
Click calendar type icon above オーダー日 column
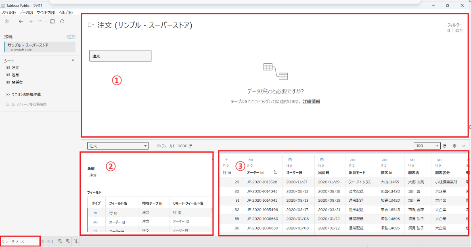click(290, 160)
